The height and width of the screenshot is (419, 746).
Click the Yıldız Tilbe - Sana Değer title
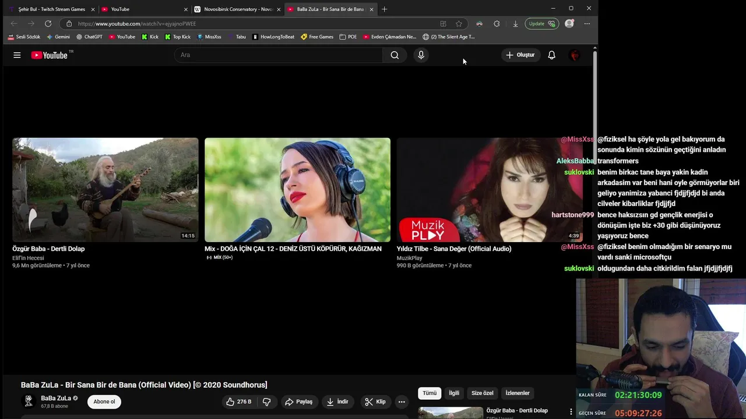pyautogui.click(x=454, y=248)
